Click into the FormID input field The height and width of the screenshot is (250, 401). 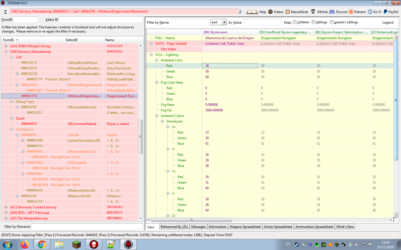[x=26, y=20]
